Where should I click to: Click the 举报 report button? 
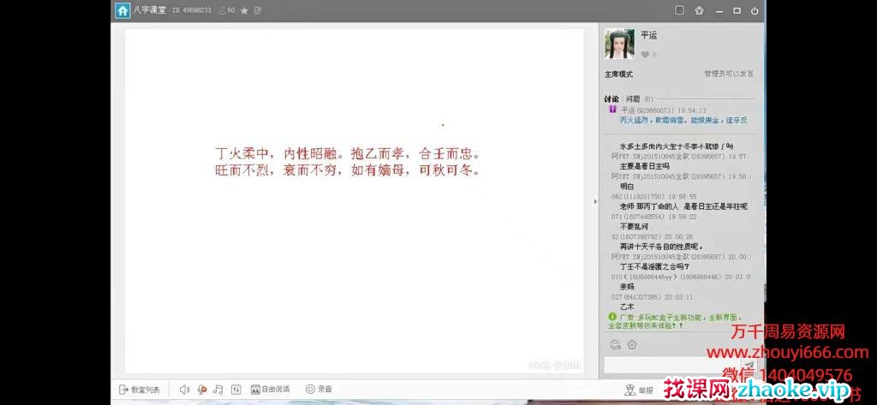639,390
